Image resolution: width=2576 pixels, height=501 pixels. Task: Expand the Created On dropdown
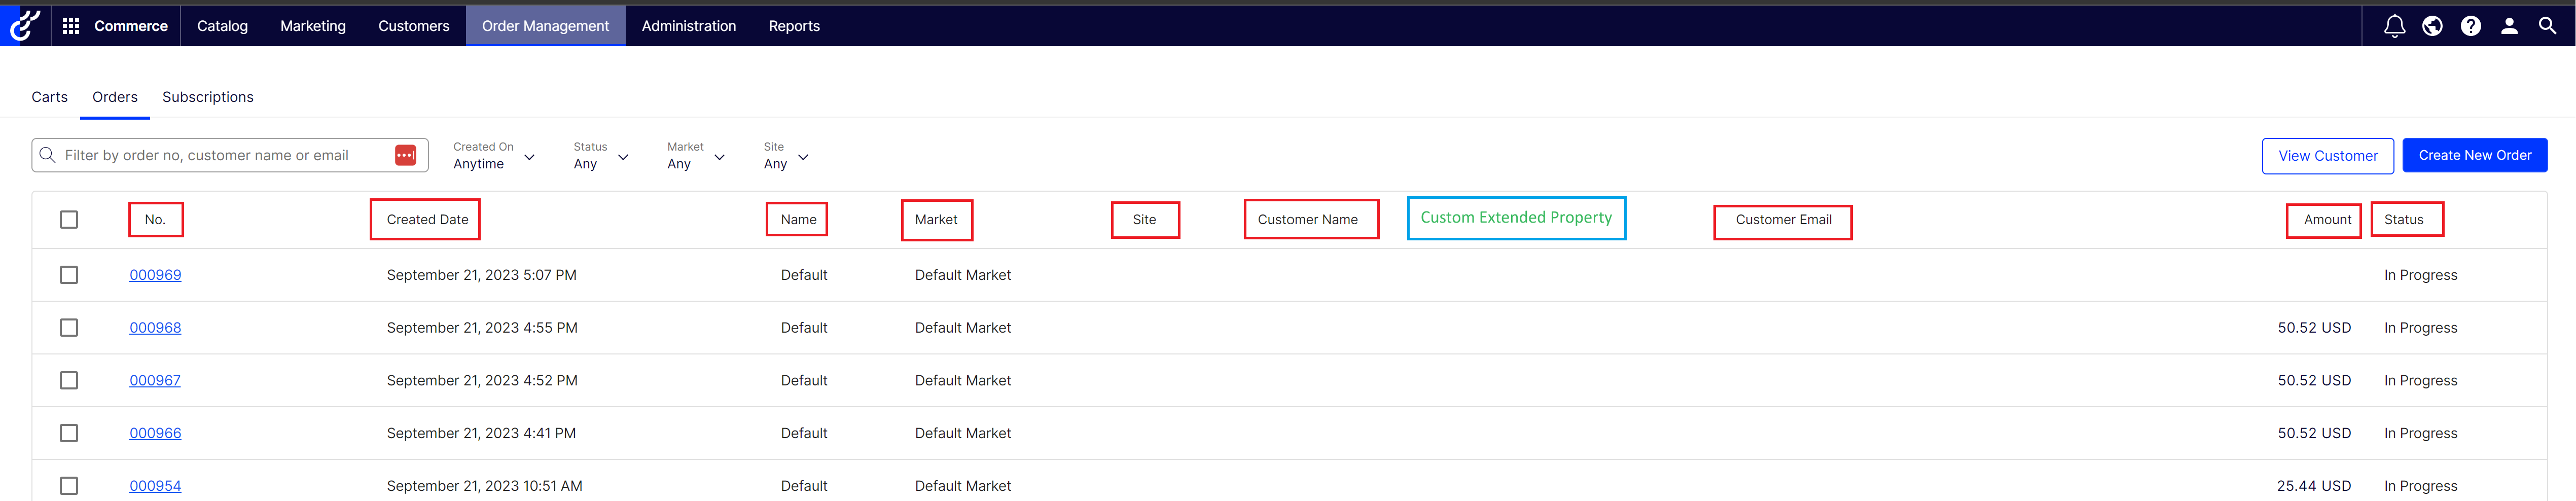point(494,156)
